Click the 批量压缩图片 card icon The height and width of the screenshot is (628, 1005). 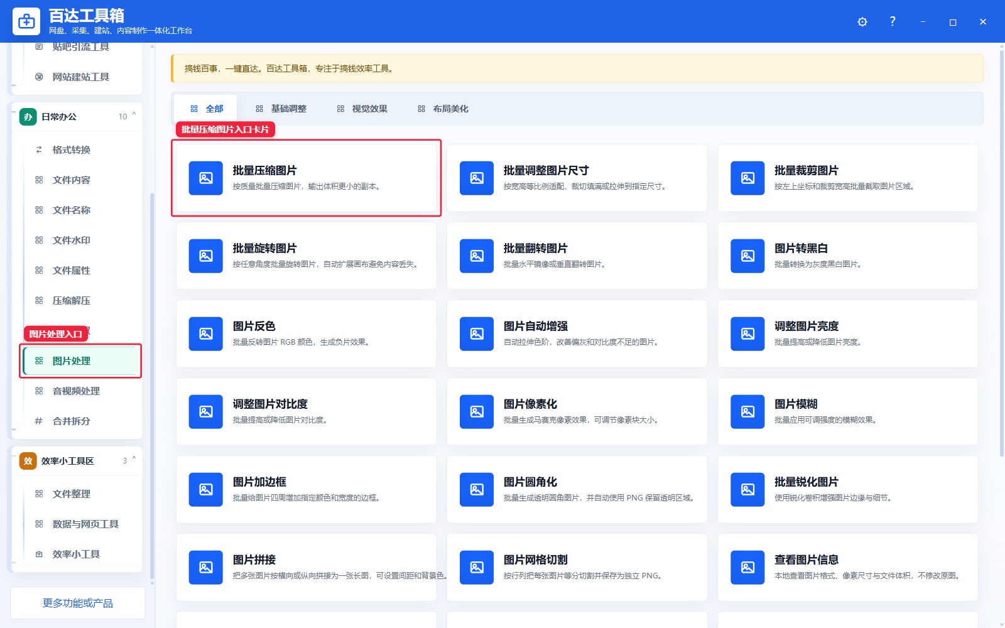206,178
